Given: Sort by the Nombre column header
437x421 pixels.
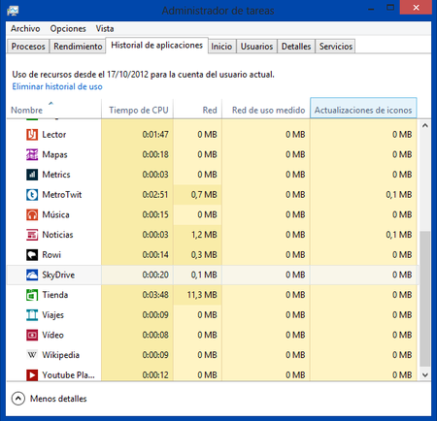Looking at the screenshot, I should (x=53, y=109).
